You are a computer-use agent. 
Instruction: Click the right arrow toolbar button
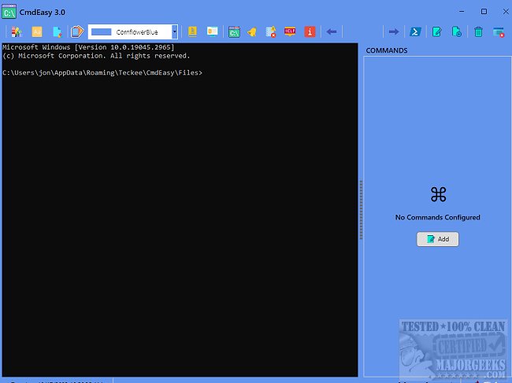(x=394, y=32)
